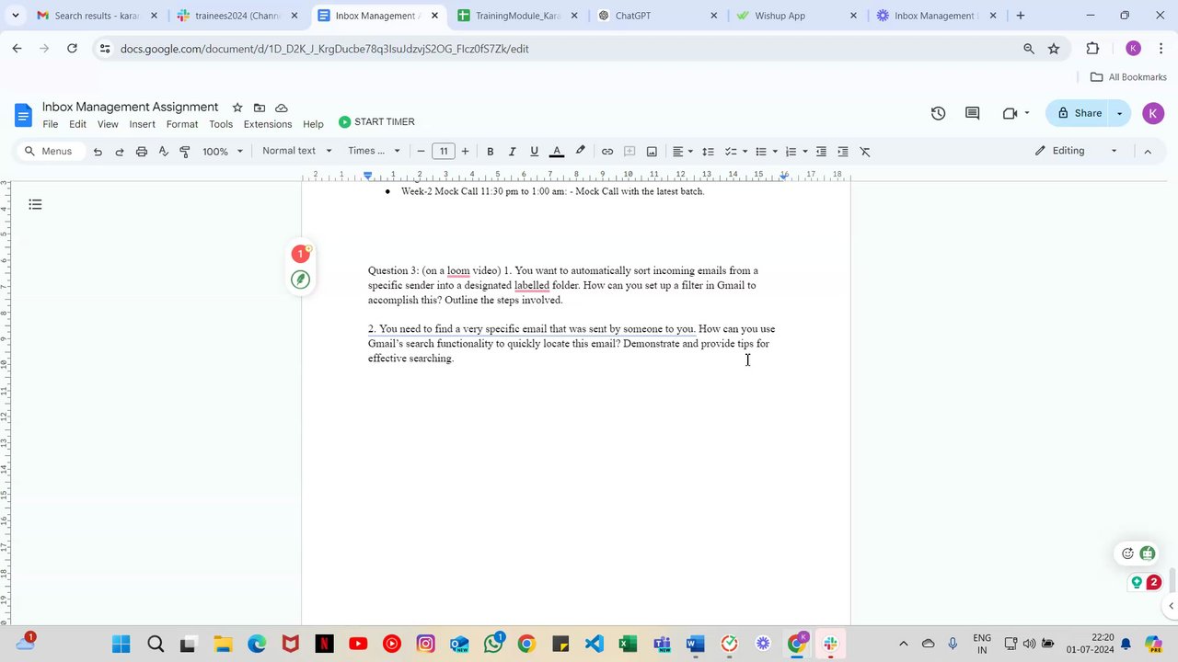This screenshot has width=1178, height=662.
Task: Open the bulleted list options arrow
Action: click(x=775, y=152)
